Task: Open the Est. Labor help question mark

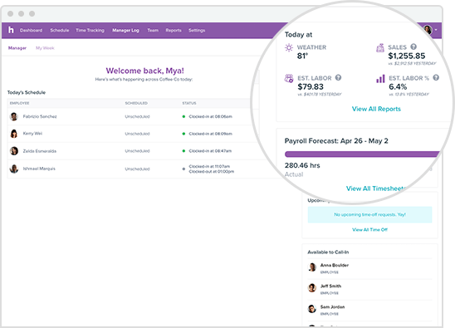Action: click(x=338, y=77)
